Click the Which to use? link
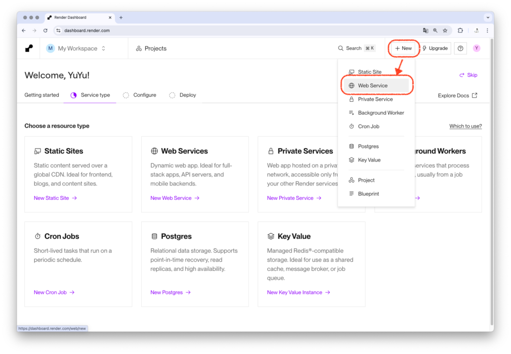This screenshot has height=354, width=511. point(466,126)
